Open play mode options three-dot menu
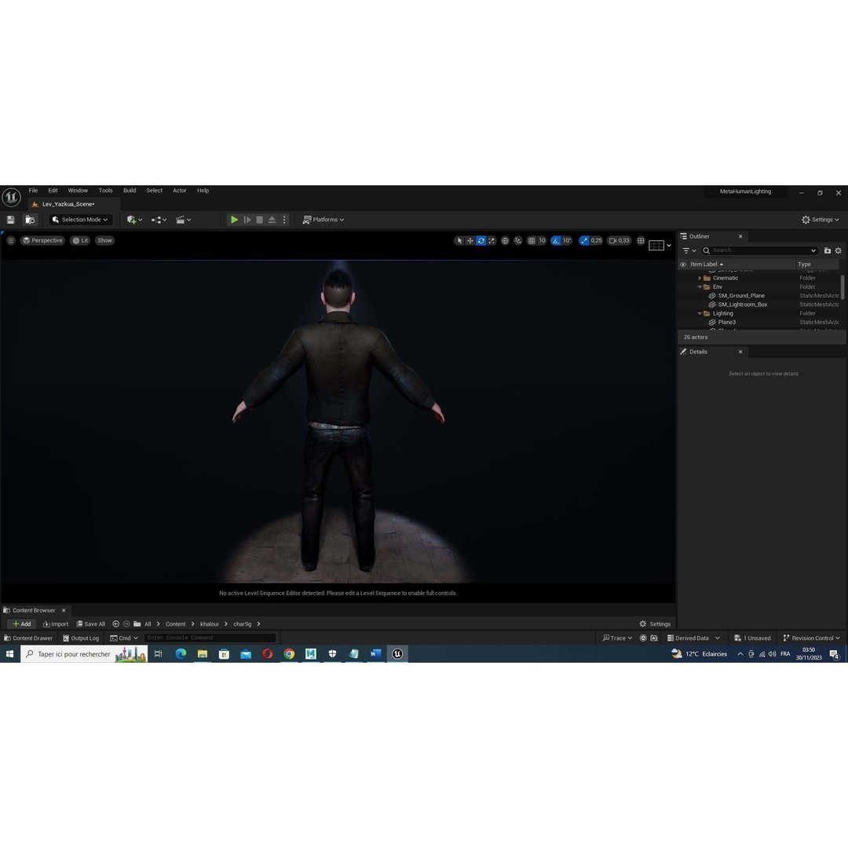 tap(284, 220)
